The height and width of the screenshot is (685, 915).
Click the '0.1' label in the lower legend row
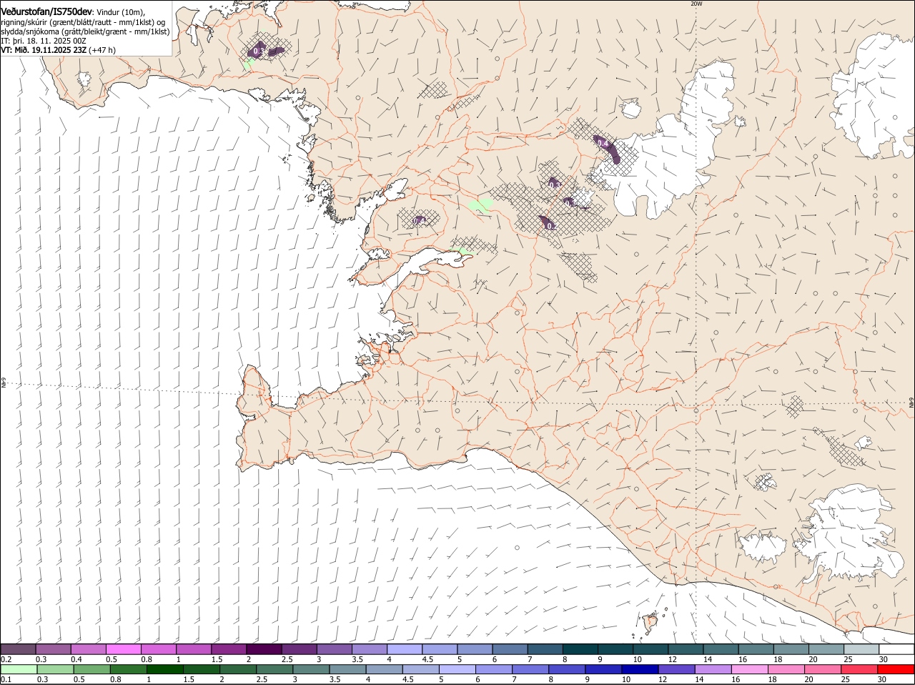[x=6, y=679]
